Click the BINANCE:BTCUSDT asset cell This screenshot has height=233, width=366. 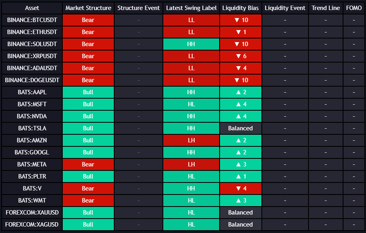(x=32, y=20)
